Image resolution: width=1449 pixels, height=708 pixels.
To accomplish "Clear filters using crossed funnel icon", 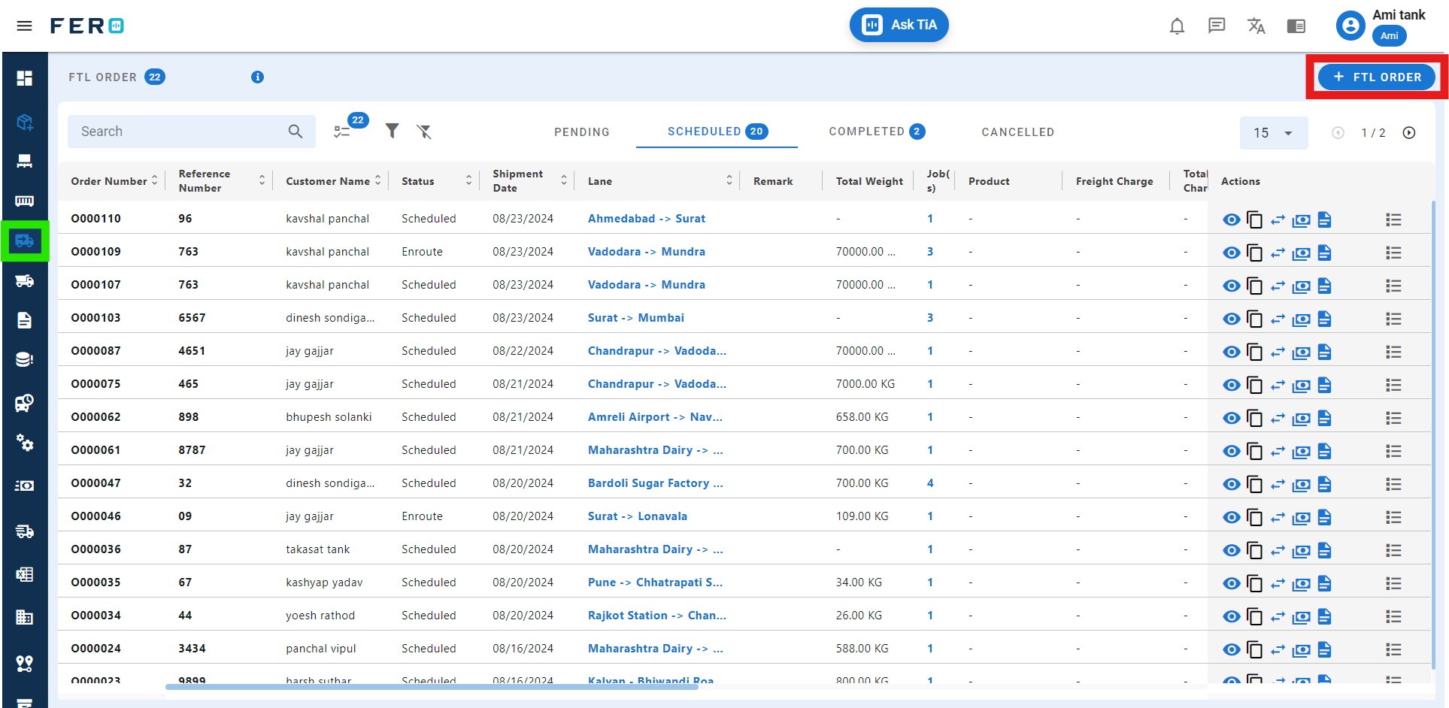I will [x=424, y=132].
